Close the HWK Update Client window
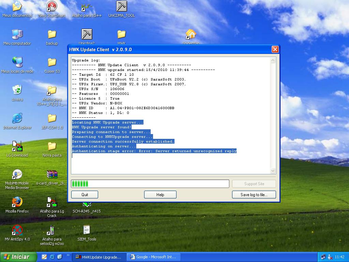 tap(275, 49)
